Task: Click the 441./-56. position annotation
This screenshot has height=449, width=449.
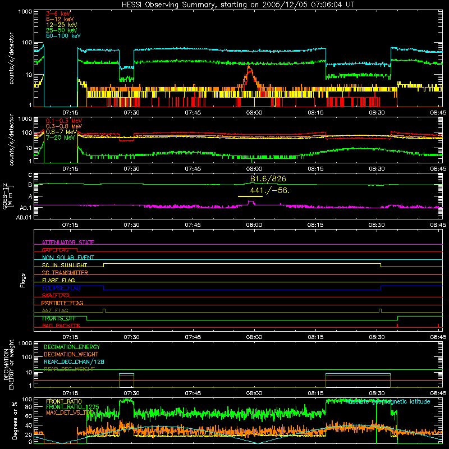Action: (x=270, y=190)
